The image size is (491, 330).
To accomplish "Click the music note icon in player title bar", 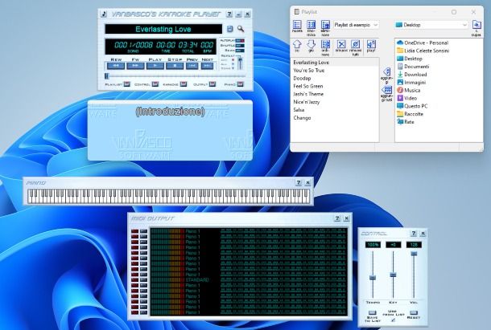I will point(104,14).
